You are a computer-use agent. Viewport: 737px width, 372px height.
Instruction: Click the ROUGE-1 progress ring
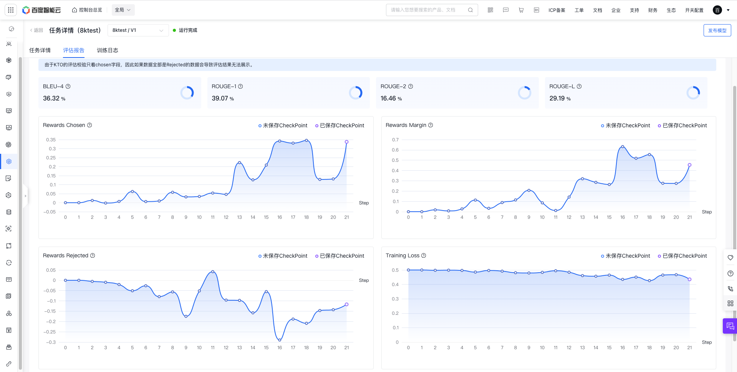coord(356,93)
